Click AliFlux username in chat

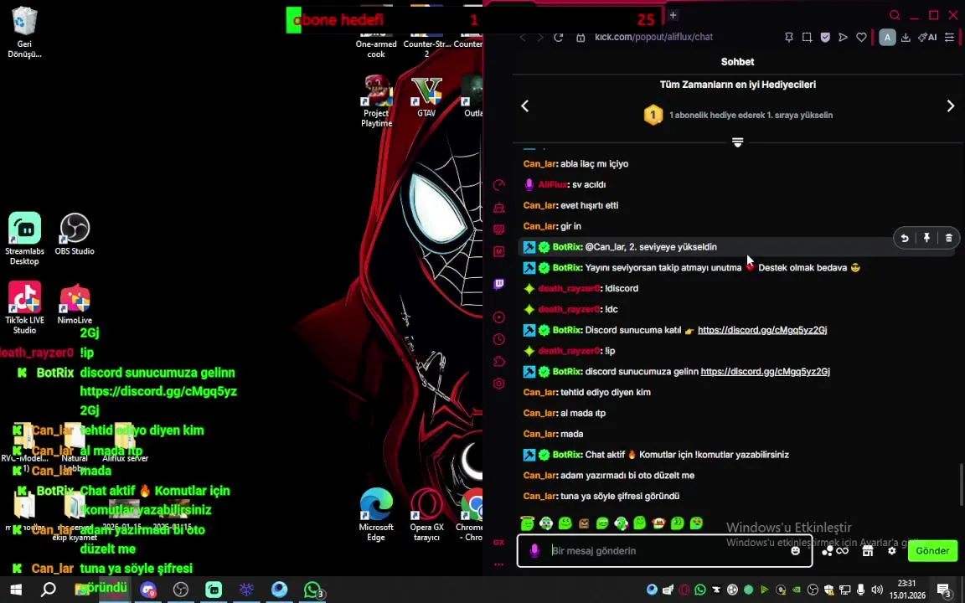pyautogui.click(x=553, y=184)
